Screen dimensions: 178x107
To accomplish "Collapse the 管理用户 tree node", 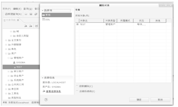I will tap(8, 58).
